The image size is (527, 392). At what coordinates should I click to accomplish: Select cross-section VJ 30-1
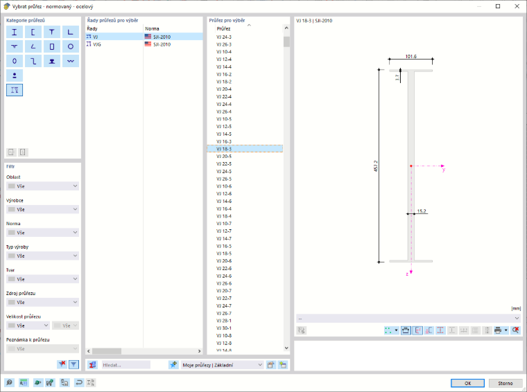245,328
